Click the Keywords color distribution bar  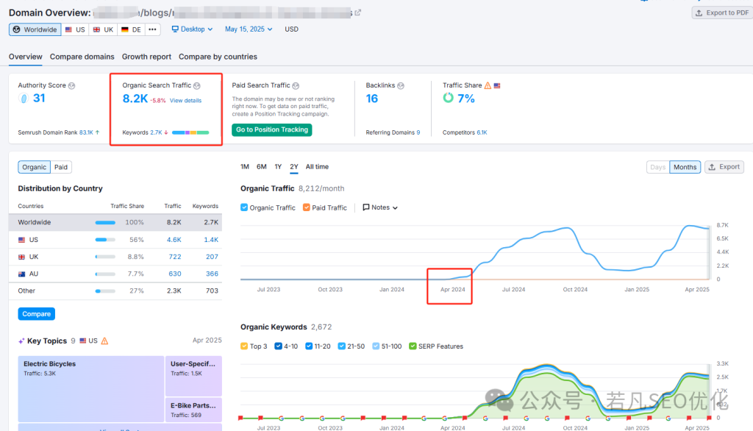(x=190, y=133)
